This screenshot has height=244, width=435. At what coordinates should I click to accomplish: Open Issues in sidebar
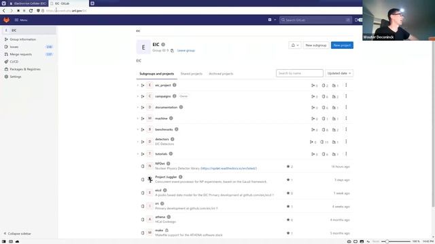point(14,47)
